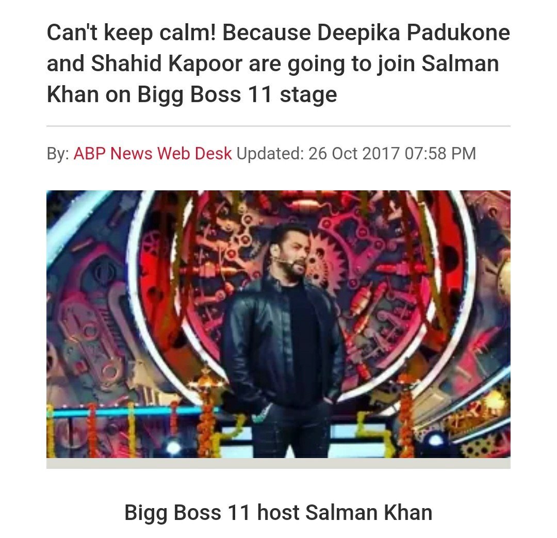Click the "Updated:" label
This screenshot has height=538, width=557.
[x=270, y=154]
